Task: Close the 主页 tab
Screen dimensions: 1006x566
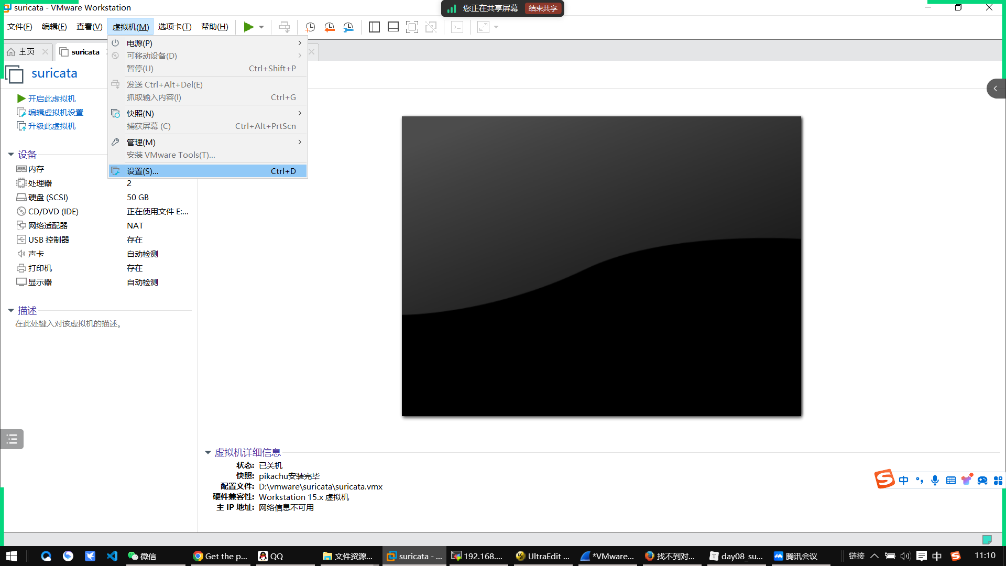Action: tap(45, 51)
